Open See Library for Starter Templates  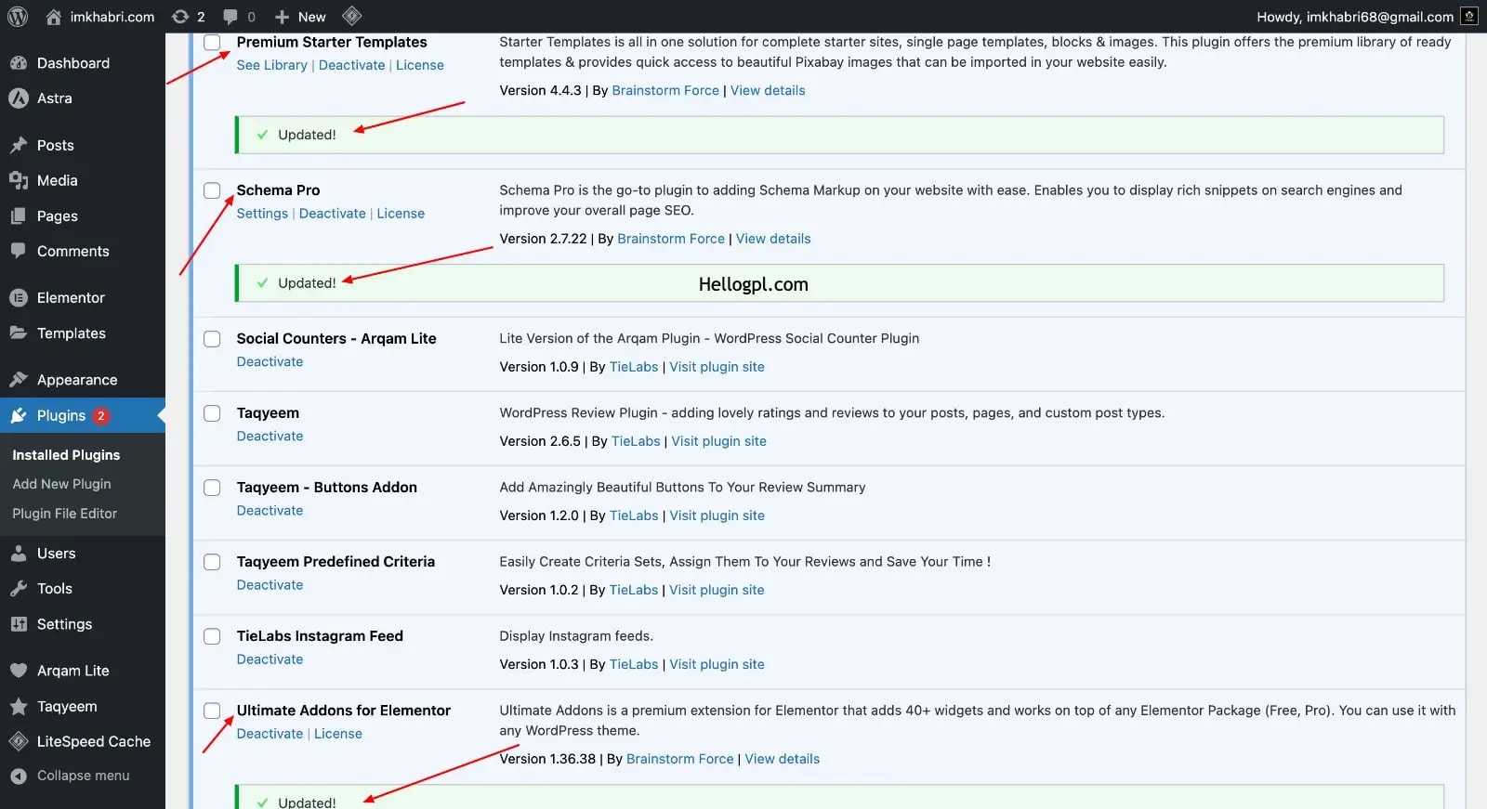tap(271, 65)
